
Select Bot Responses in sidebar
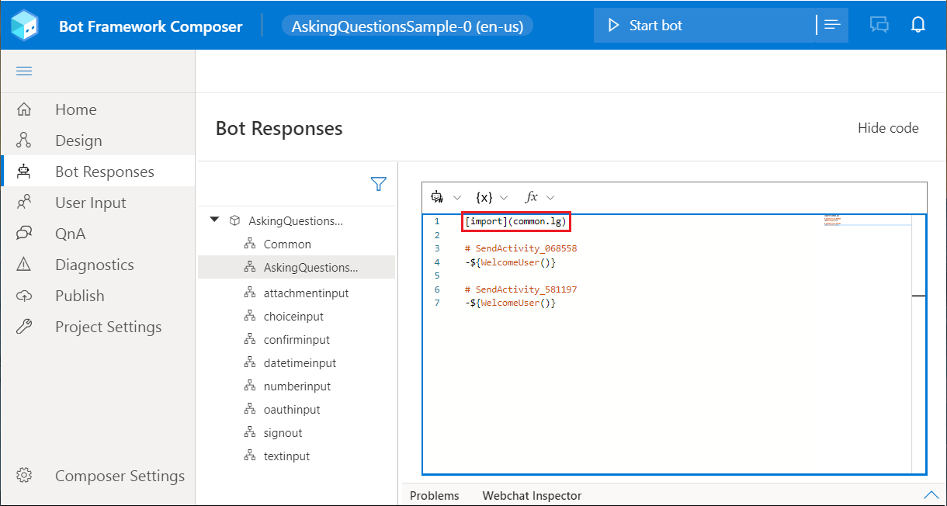(98, 172)
